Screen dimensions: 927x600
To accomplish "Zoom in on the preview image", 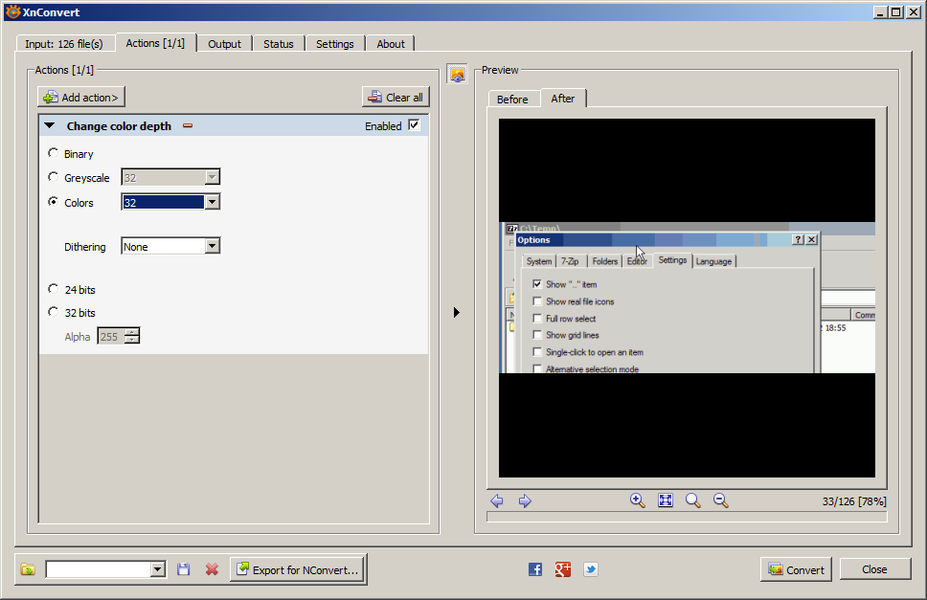I will click(x=638, y=500).
